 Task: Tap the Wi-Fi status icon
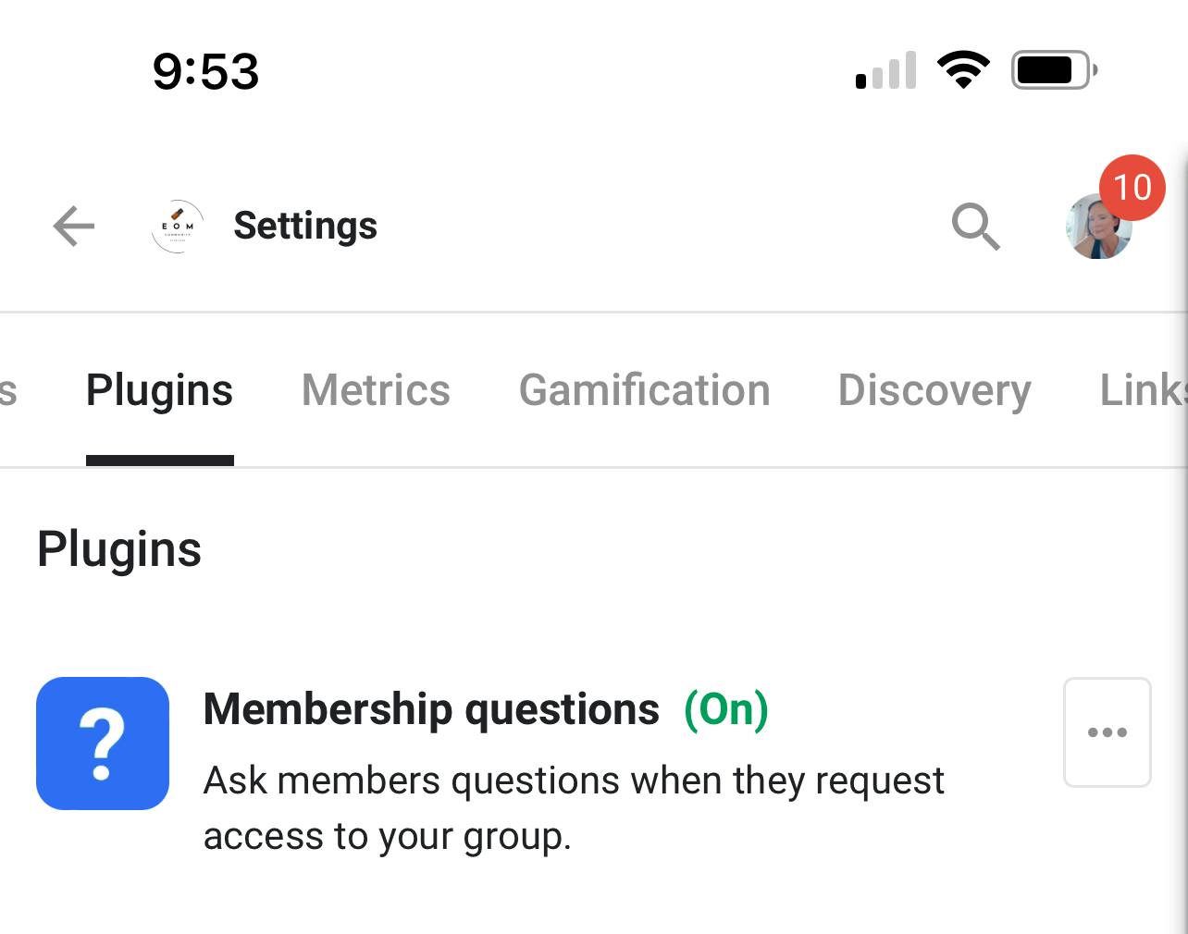(x=963, y=69)
